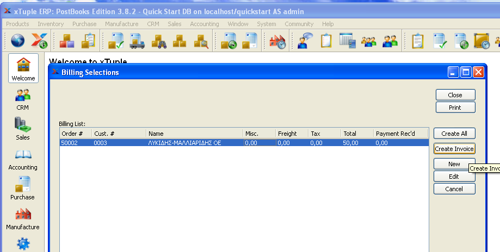
Task: Click the three-people group toolbar icon
Action: coord(369,41)
